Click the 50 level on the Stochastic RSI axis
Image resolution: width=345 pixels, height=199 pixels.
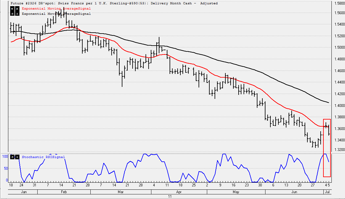tap(6, 169)
